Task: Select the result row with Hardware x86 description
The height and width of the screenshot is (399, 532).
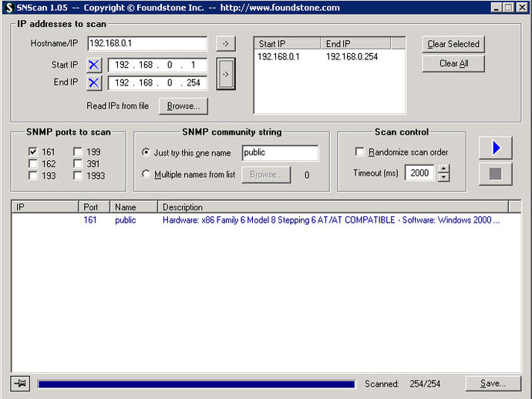Action: point(266,220)
